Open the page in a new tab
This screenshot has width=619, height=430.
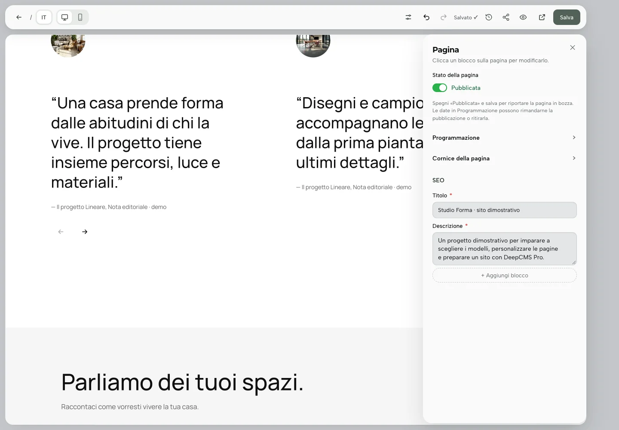coord(542,17)
